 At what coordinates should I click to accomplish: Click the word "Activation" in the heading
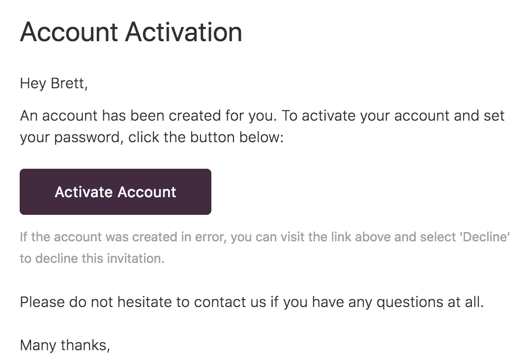click(183, 32)
